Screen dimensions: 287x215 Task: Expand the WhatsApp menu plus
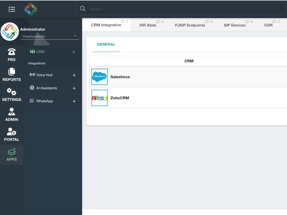[x=74, y=101]
